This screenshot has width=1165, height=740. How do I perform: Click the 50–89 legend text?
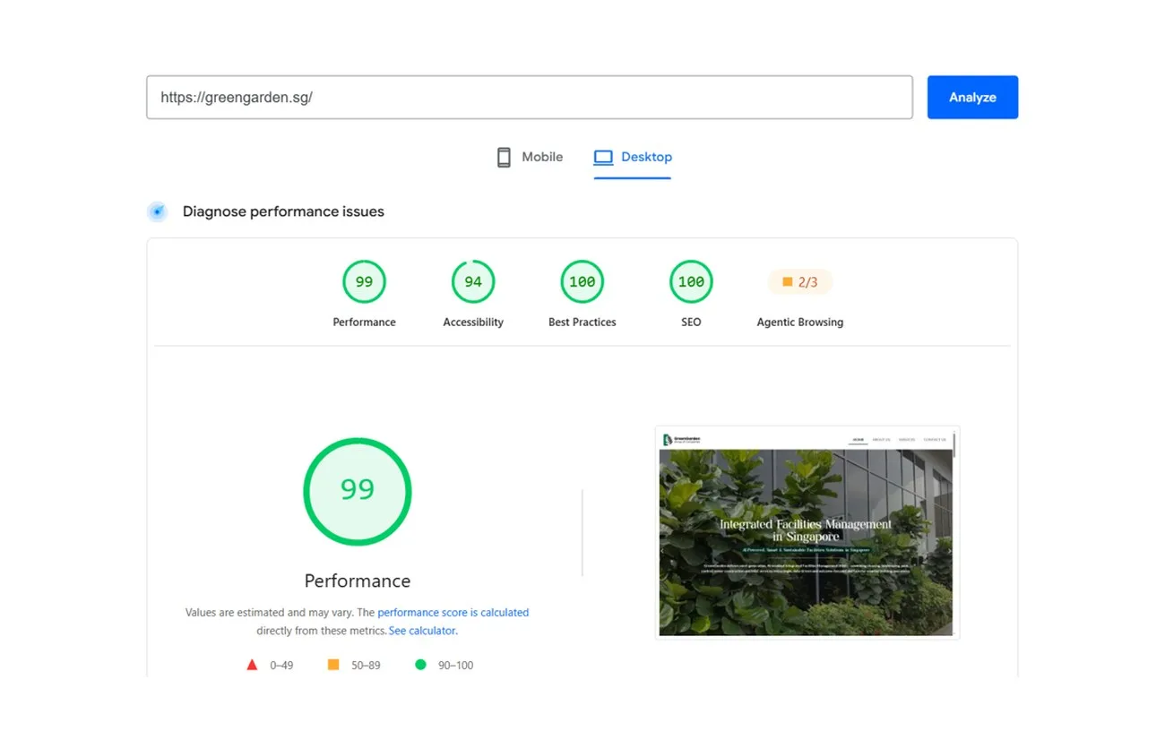coord(366,666)
